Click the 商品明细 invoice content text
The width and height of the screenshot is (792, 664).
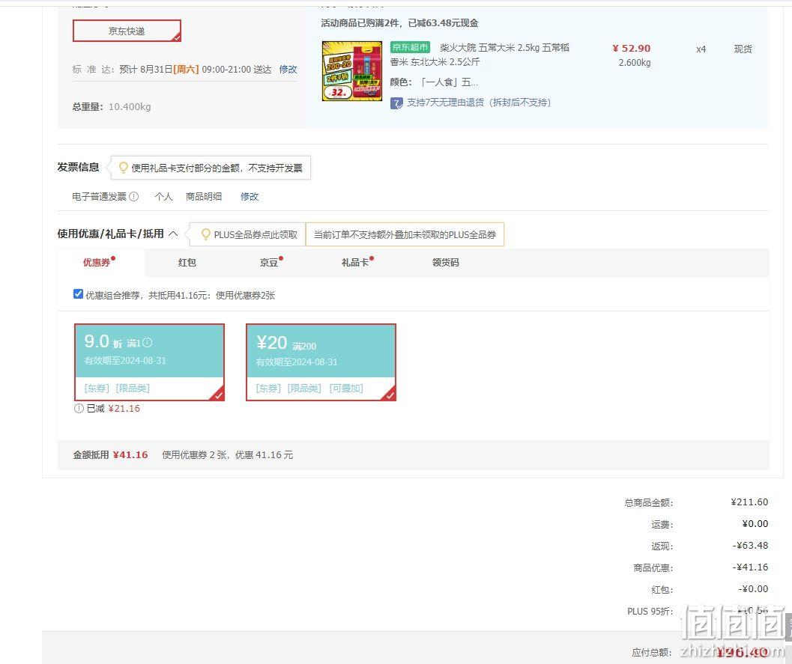point(204,197)
